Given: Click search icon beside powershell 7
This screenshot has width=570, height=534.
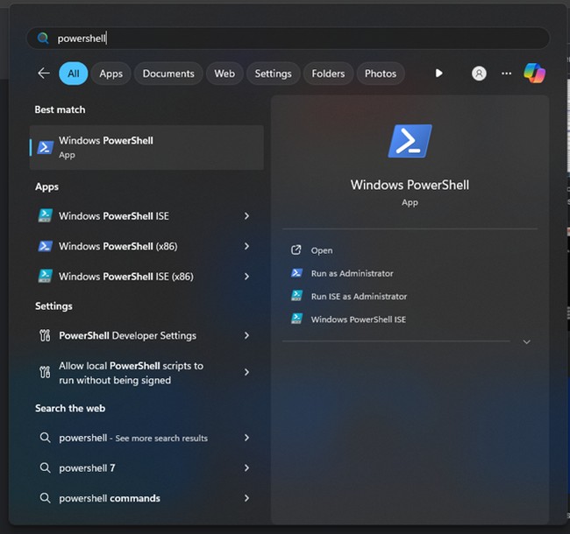Looking at the screenshot, I should click(45, 467).
